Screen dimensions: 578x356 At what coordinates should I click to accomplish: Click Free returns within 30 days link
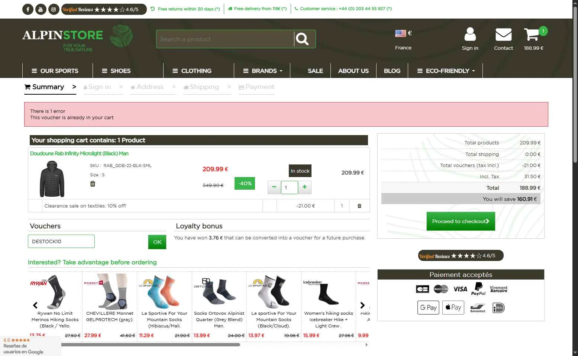(185, 9)
